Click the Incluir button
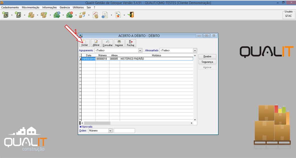Viewport: 296px width, 158px height. [85, 43]
